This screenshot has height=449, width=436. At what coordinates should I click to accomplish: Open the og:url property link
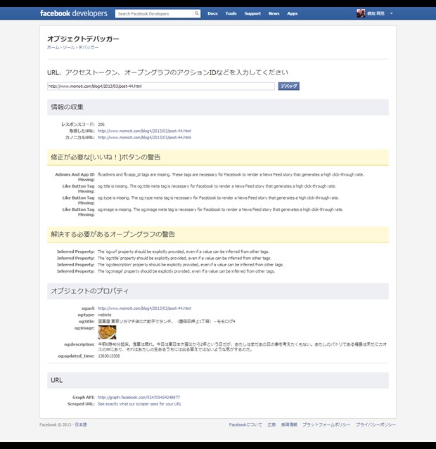(x=144, y=308)
